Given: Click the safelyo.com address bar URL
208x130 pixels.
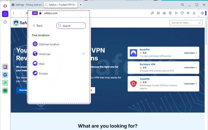Looking at the screenshot, I should (51, 13).
